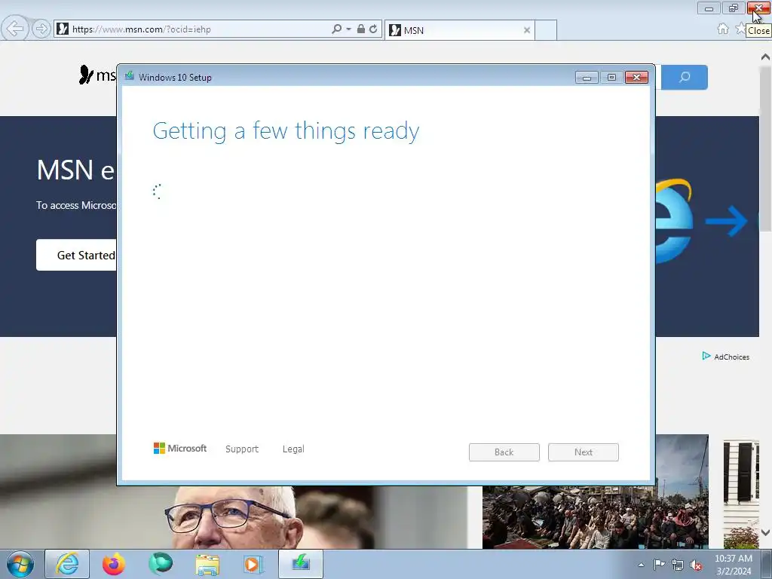Open Legal link in Windows 10 Setup
Viewport: 772px width, 579px height.
(x=293, y=449)
